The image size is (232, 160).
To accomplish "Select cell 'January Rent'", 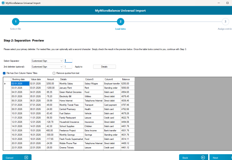I will (71, 88).
